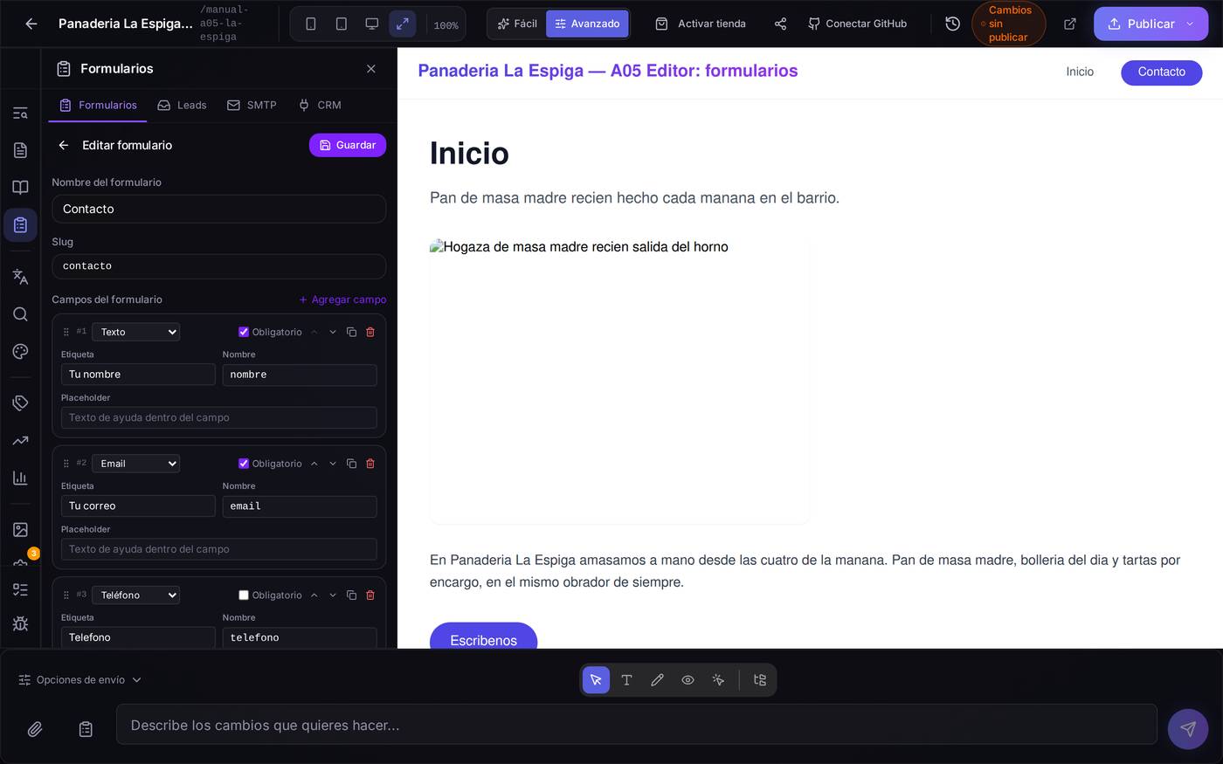The image size is (1223, 764).
Task: Switch to the SMTP tab
Action: click(252, 105)
